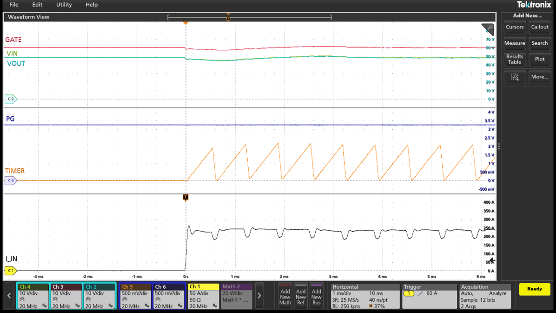The height and width of the screenshot is (313, 556).
Task: Select the Math 2 badge
Action: click(x=236, y=296)
